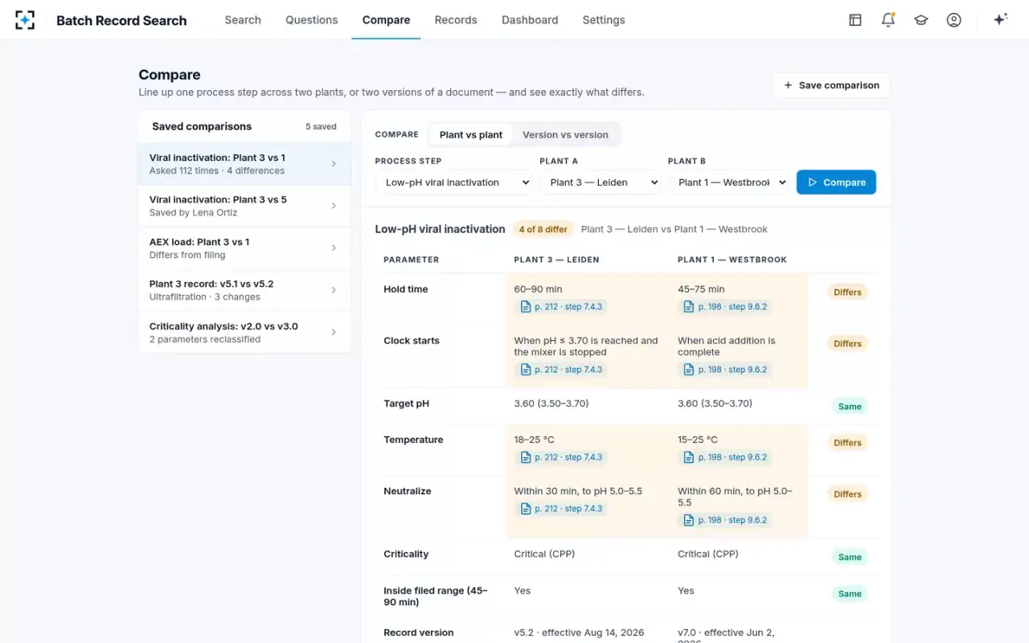Open Hold time Plant 3 source p. 212

point(561,307)
